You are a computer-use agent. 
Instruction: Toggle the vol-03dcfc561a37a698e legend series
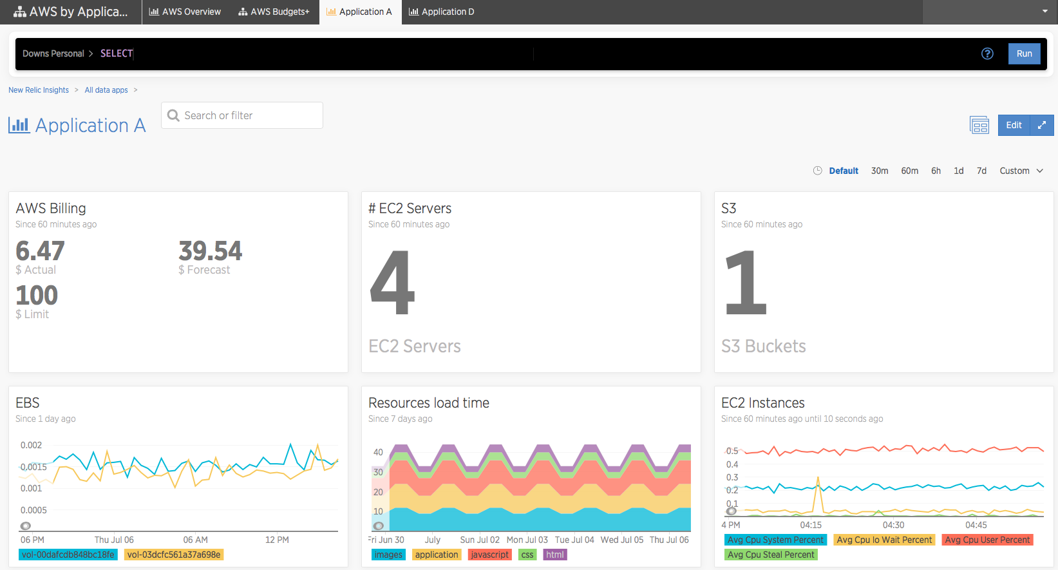click(x=174, y=555)
